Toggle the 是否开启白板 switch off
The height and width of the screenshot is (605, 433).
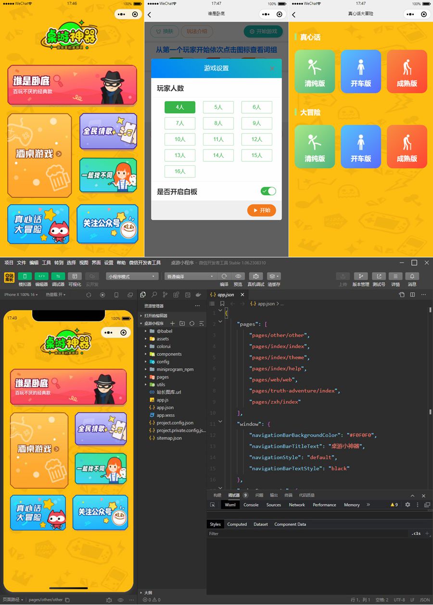[x=268, y=191]
